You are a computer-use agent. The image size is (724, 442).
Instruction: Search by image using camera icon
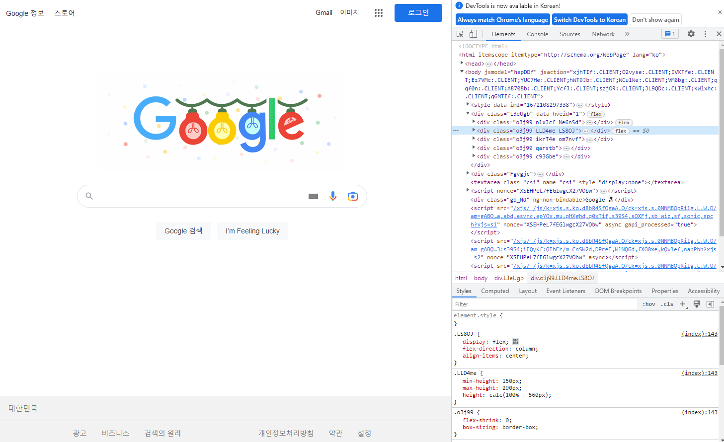[353, 196]
